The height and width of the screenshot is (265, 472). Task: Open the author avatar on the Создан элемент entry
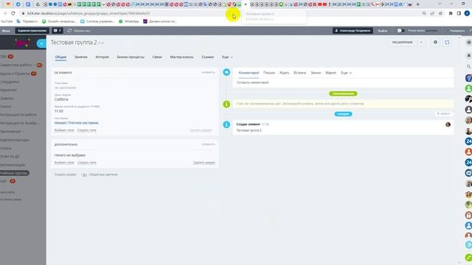448,124
